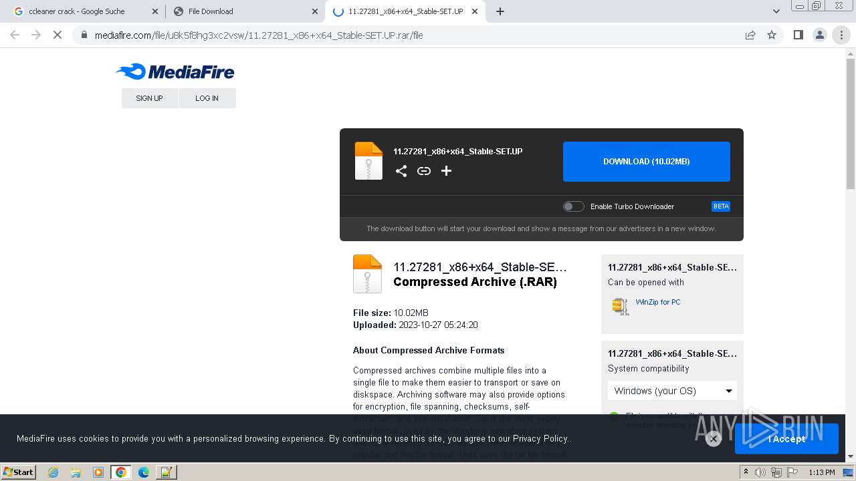856x481 pixels.
Task: Click the file name 11.27281_x86+x64_Stable-SET.UP in dark panel
Action: pyautogui.click(x=458, y=152)
